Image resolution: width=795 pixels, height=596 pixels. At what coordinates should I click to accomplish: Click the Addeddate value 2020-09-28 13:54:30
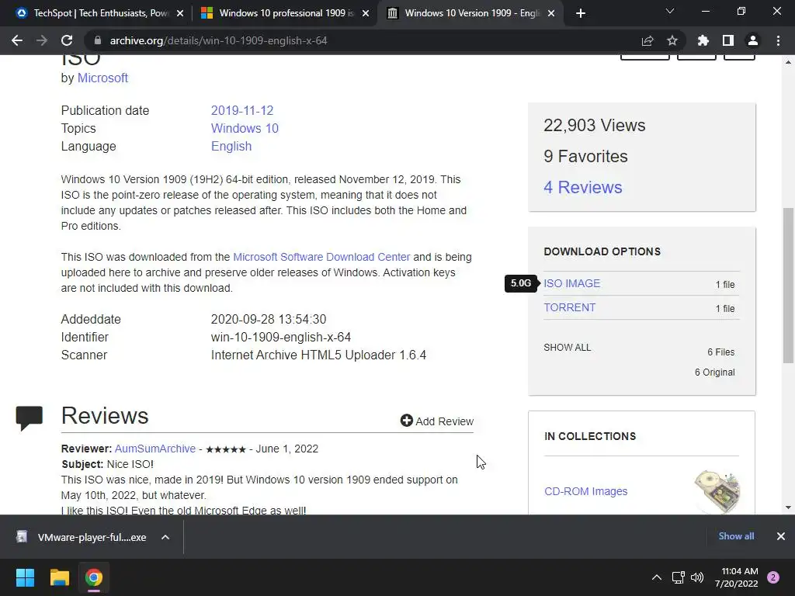pos(268,319)
